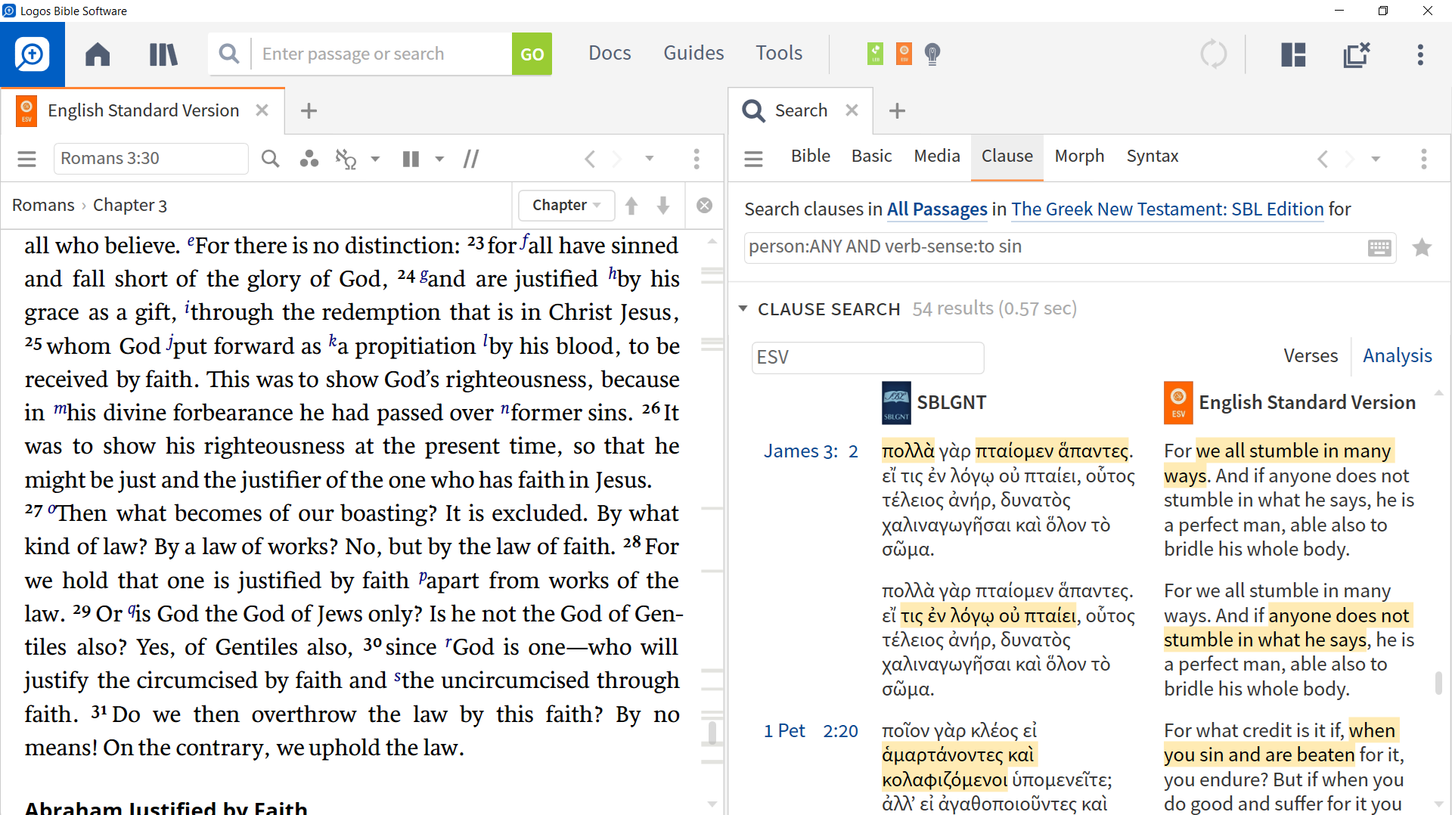Click The Greek New Testament: SBL Edition link
This screenshot has width=1452, height=815.
[x=1168, y=209]
